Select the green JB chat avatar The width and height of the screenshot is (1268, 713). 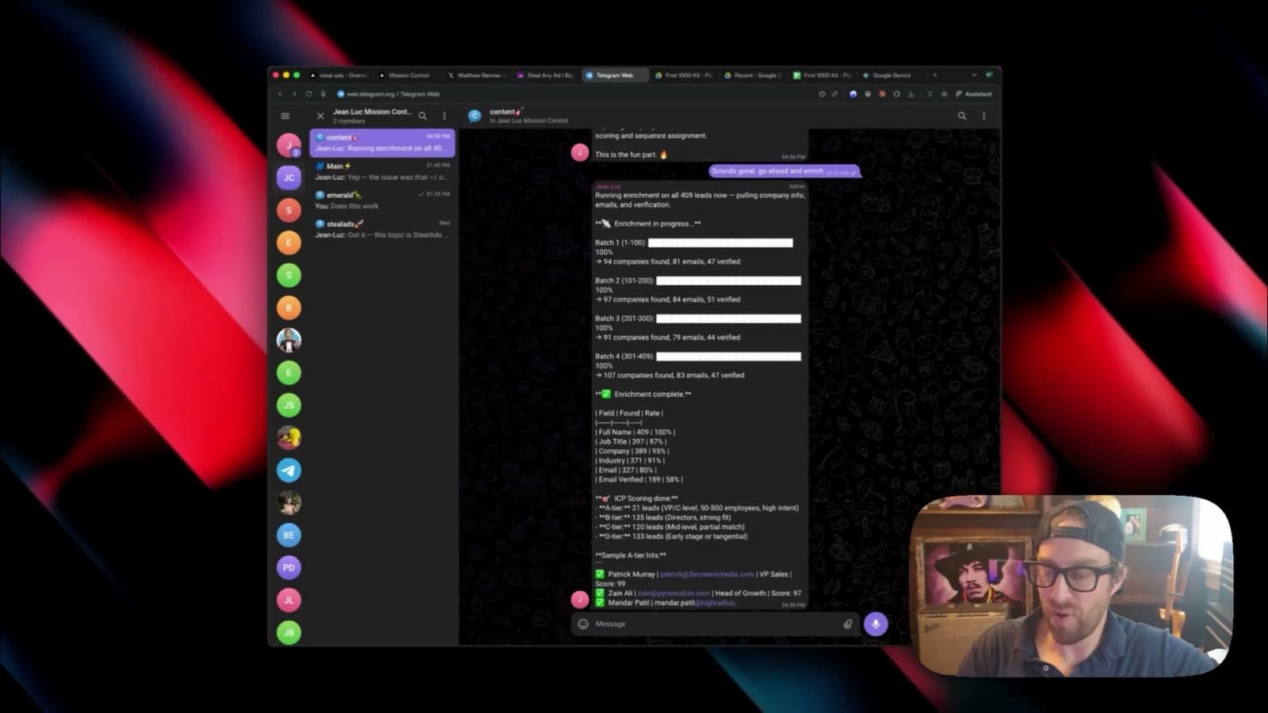point(289,632)
